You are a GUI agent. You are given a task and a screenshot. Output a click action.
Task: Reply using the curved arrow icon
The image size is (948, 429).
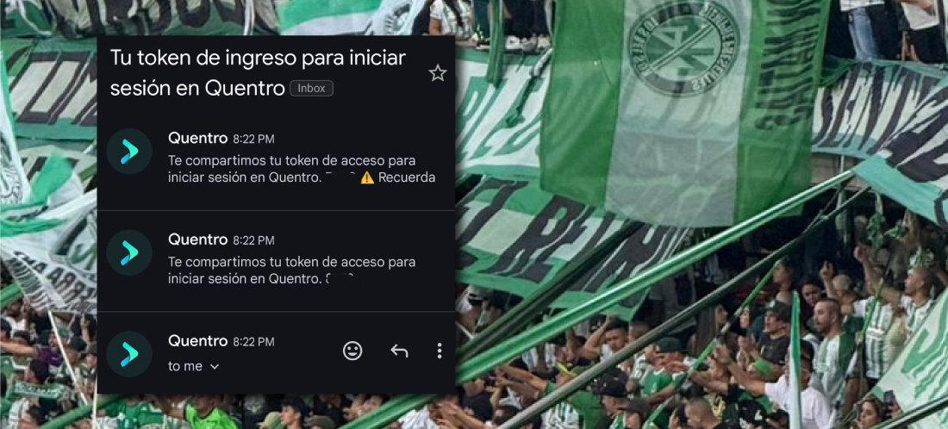pyautogui.click(x=399, y=351)
